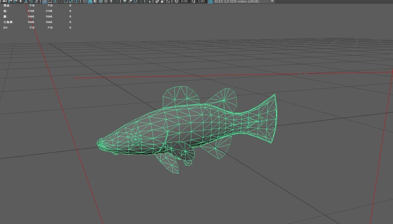Enable Wireframe on Shaded icon
Image resolution: width=393 pixels, height=224 pixels.
(x=100, y=1)
